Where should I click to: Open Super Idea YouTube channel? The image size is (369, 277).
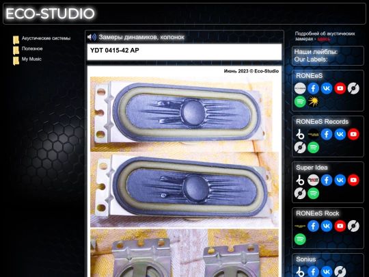[x=353, y=180]
